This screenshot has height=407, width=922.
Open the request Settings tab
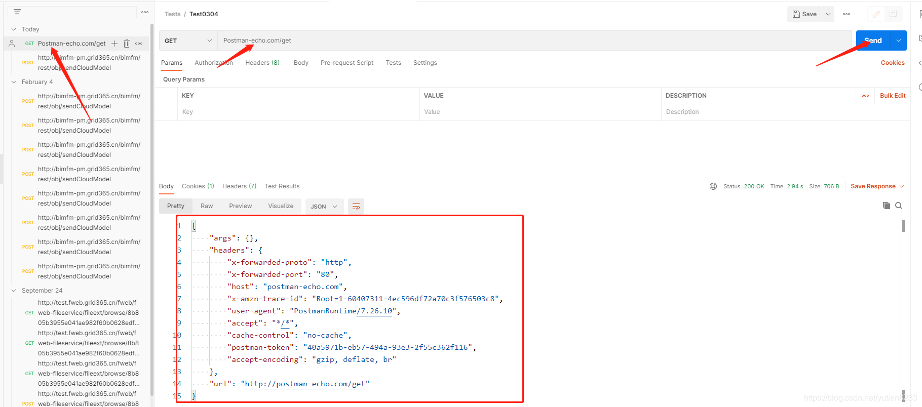[x=425, y=63]
